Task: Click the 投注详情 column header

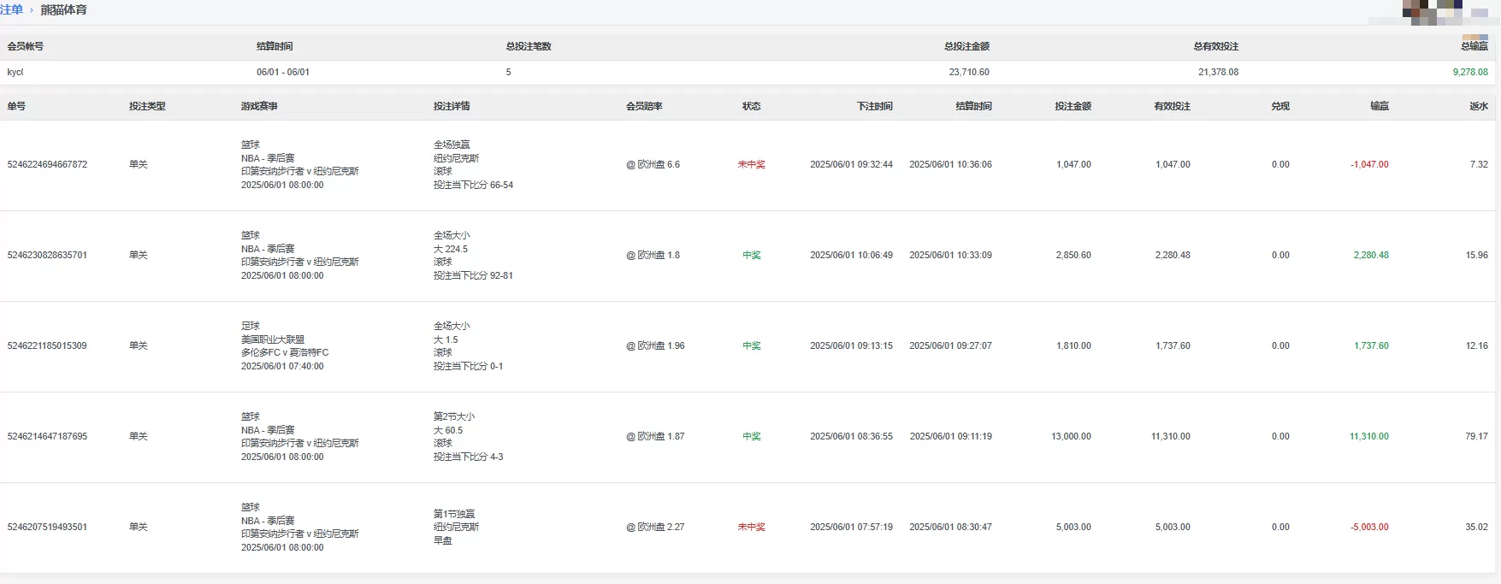Action: pos(452,106)
